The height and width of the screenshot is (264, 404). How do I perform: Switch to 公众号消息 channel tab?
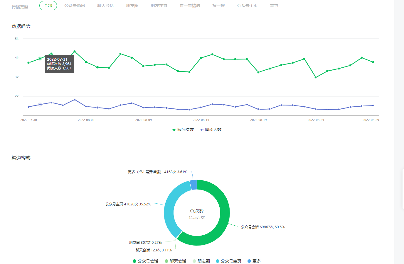pyautogui.click(x=75, y=6)
